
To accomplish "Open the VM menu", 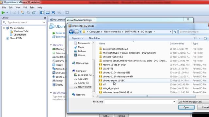I will (25, 7).
